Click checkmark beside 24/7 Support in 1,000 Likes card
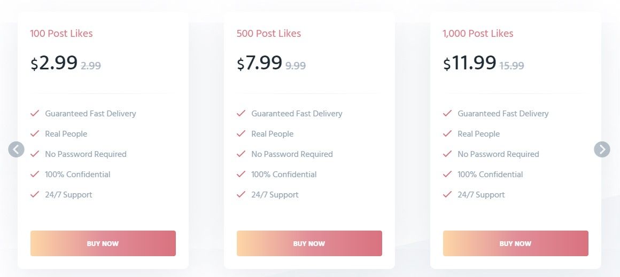Image resolution: width=620 pixels, height=277 pixels. 447,194
